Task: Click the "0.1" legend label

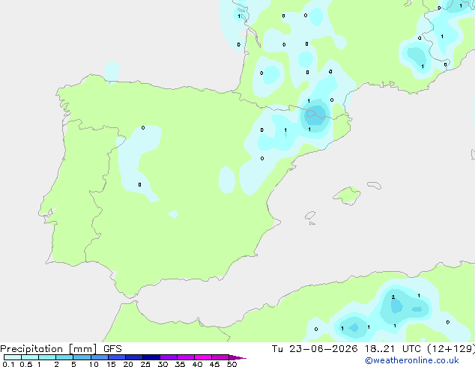Action: click(x=8, y=364)
